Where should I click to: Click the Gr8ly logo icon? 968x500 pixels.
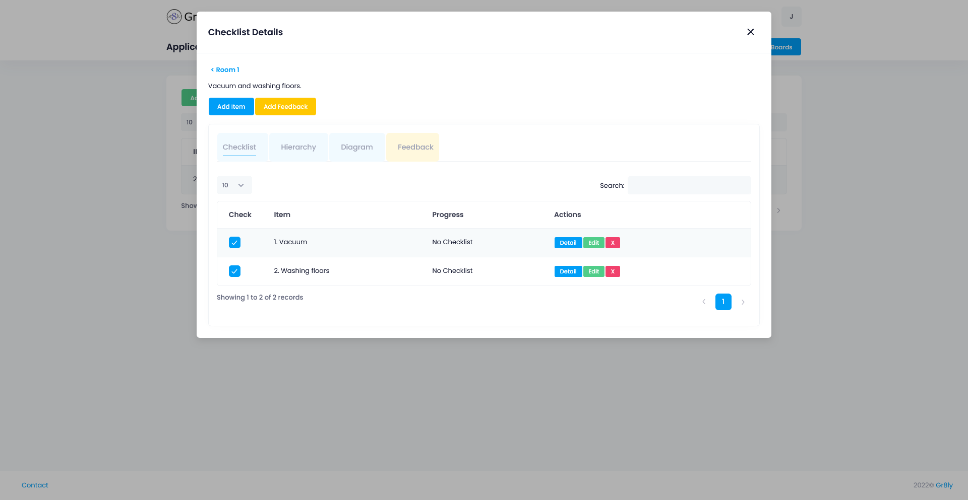tap(173, 16)
